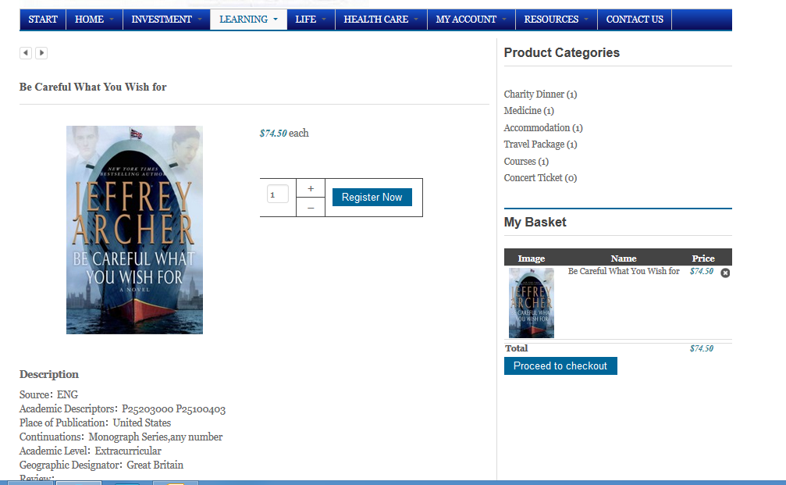The image size is (786, 485).
Task: Click the basket item name link
Action: [624, 271]
